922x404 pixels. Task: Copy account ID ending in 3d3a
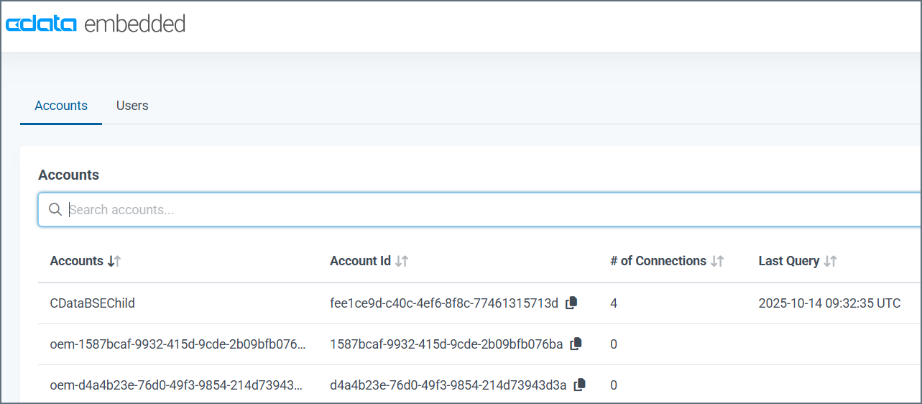pos(580,385)
